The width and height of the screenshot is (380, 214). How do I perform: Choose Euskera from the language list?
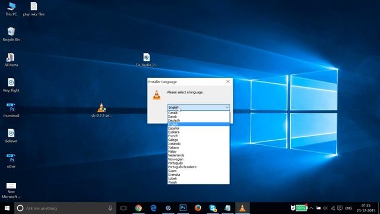[198, 132]
